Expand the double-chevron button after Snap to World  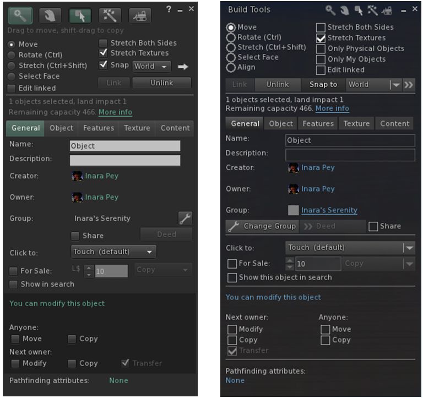tap(408, 85)
